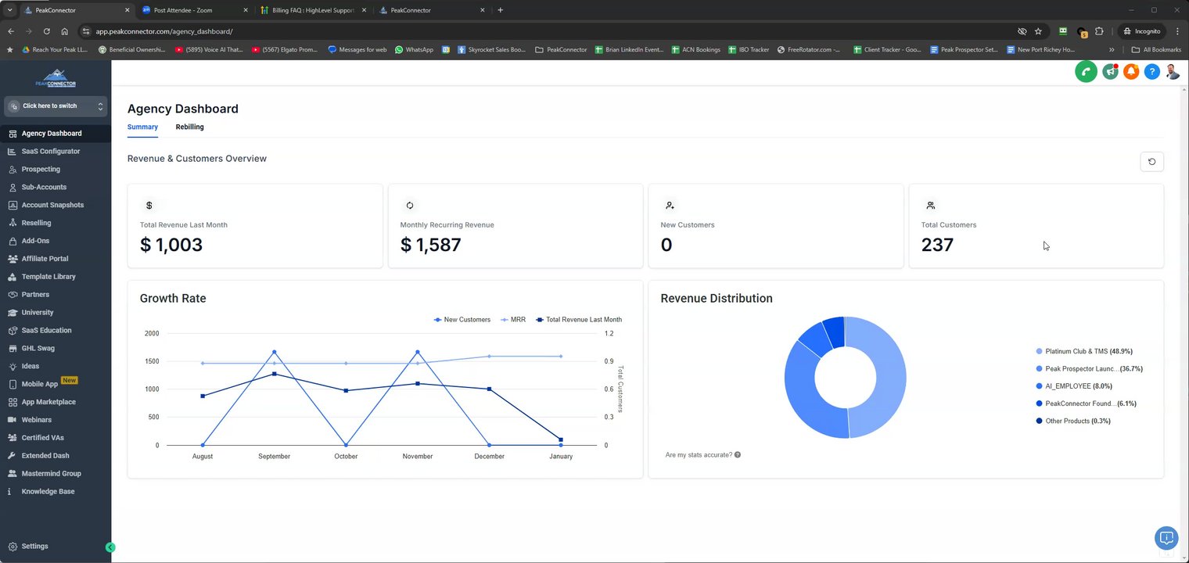The width and height of the screenshot is (1189, 563).
Task: Show more bookmarks chevron
Action: tap(1112, 49)
